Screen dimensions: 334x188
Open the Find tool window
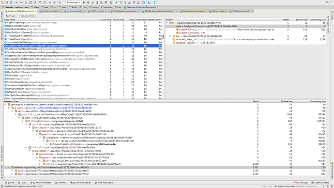tap(10, 183)
